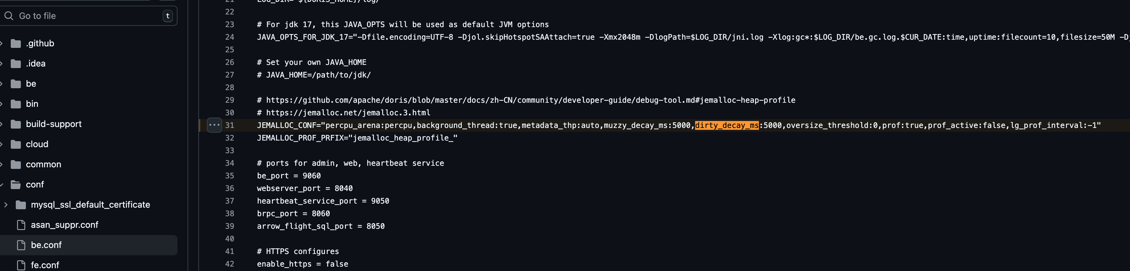This screenshot has height=271, width=1130.
Task: Click line number 35 for be_port
Action: tap(230, 176)
